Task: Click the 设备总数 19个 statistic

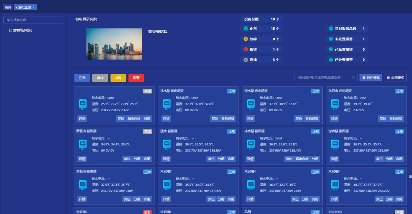Action: 261,19
